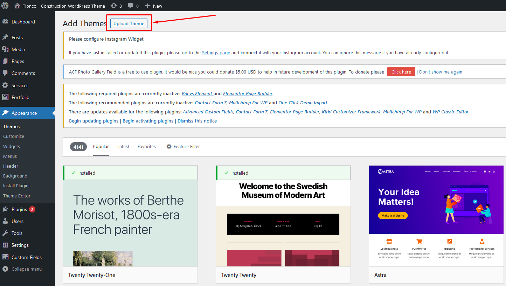Image resolution: width=506 pixels, height=286 pixels.
Task: Click the red Plugins update badge 8
Action: [32, 209]
